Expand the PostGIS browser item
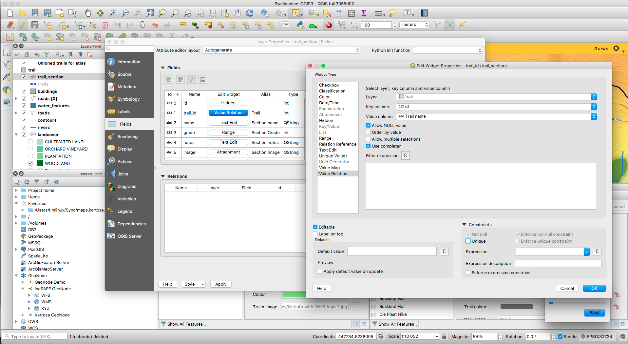This screenshot has width=628, height=344. pyautogui.click(x=16, y=249)
